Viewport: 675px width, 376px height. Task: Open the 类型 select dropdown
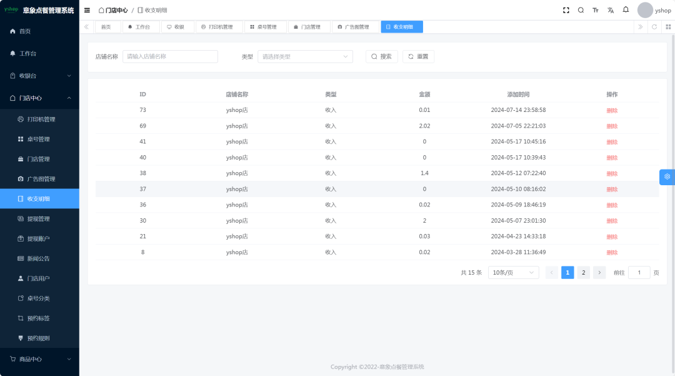(305, 57)
